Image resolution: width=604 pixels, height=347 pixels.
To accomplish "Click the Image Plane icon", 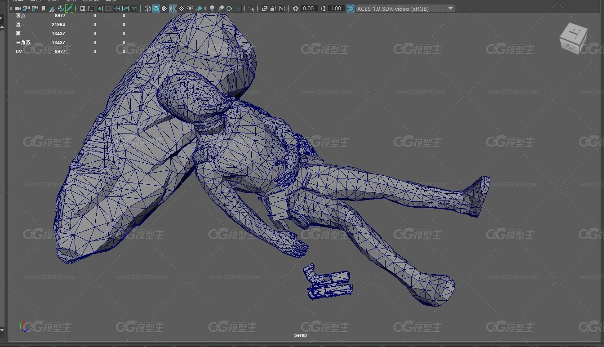I will [x=52, y=9].
